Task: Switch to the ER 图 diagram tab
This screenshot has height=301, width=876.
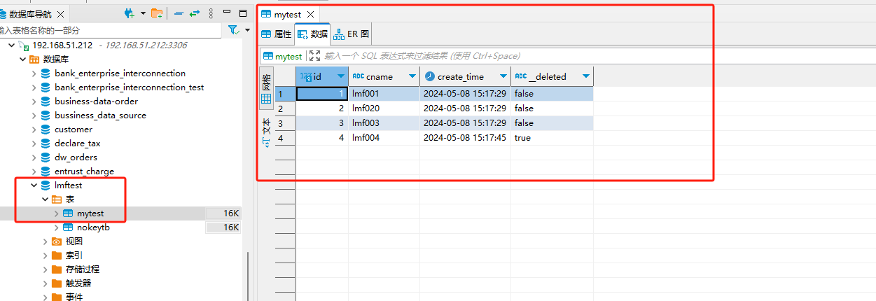Action: (352, 34)
